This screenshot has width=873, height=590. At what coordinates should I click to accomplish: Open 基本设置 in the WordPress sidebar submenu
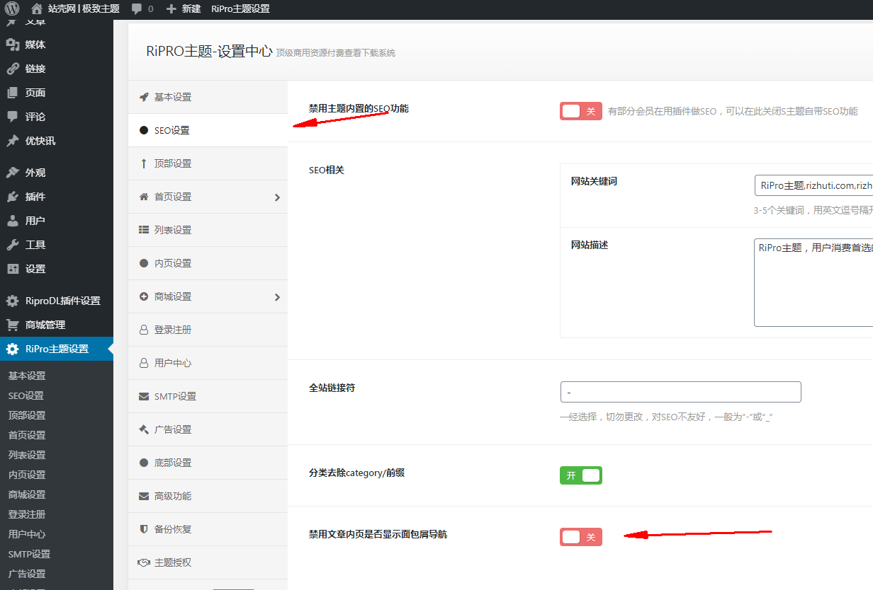[x=27, y=376]
